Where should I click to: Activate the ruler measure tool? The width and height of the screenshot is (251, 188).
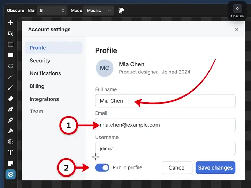pyautogui.click(x=10, y=99)
